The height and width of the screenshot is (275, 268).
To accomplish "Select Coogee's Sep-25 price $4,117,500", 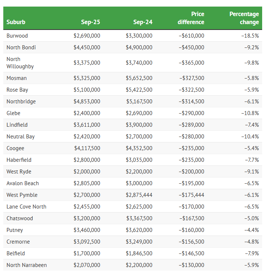I will pyautogui.click(x=87, y=148).
